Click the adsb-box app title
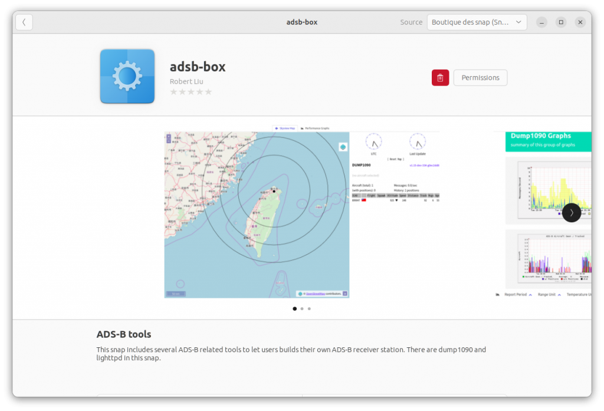The image size is (604, 411). pyautogui.click(x=198, y=67)
